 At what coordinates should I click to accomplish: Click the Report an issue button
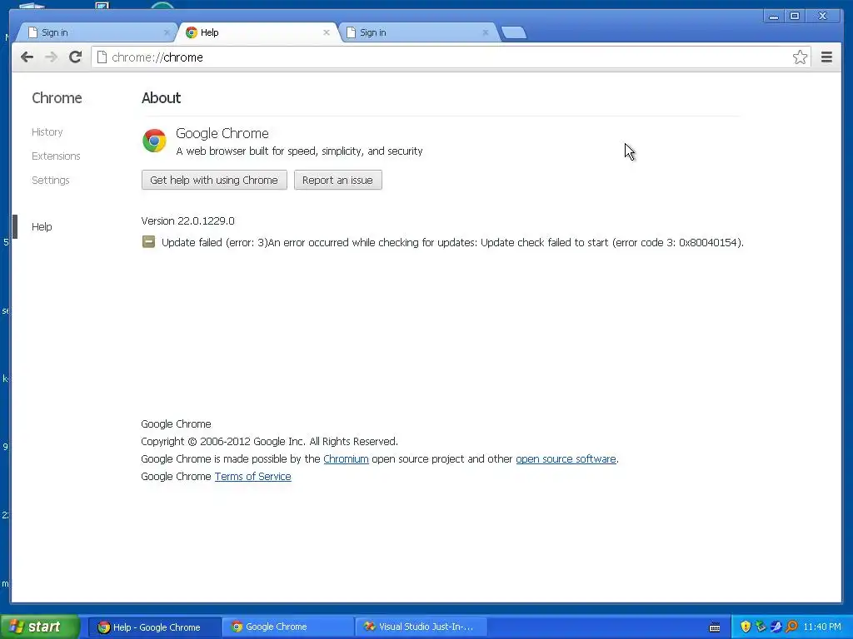coord(338,180)
